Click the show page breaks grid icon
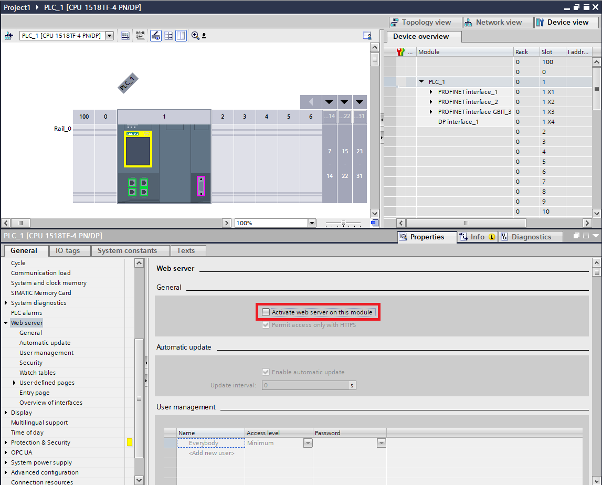 168,36
